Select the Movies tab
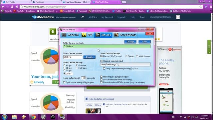 point(103,35)
